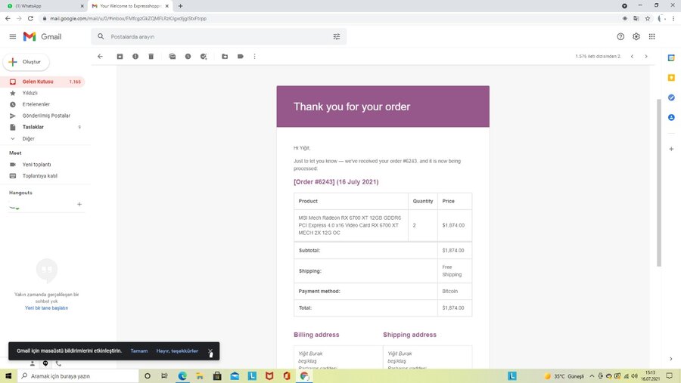Open Windows notification center
The height and width of the screenshot is (383, 681).
pyautogui.click(x=670, y=376)
